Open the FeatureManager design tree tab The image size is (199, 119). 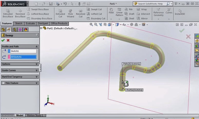3,29
